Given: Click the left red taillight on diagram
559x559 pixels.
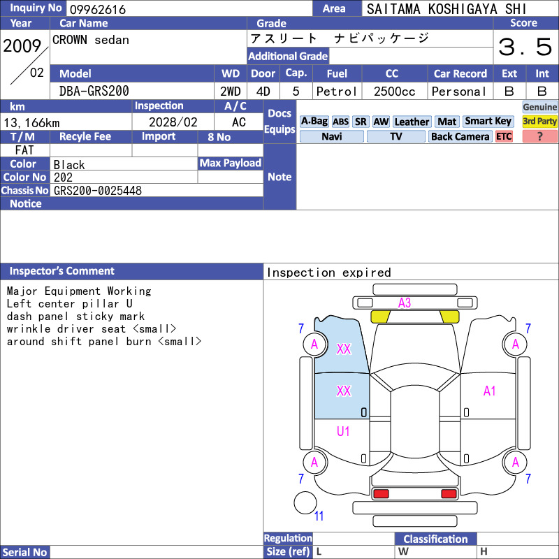Looking at the screenshot, I should click(380, 493).
